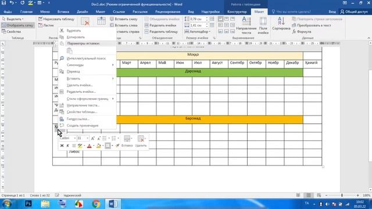Click the Save icon in the quick access toolbar
This screenshot has width=372, height=209.
(x=4, y=3)
